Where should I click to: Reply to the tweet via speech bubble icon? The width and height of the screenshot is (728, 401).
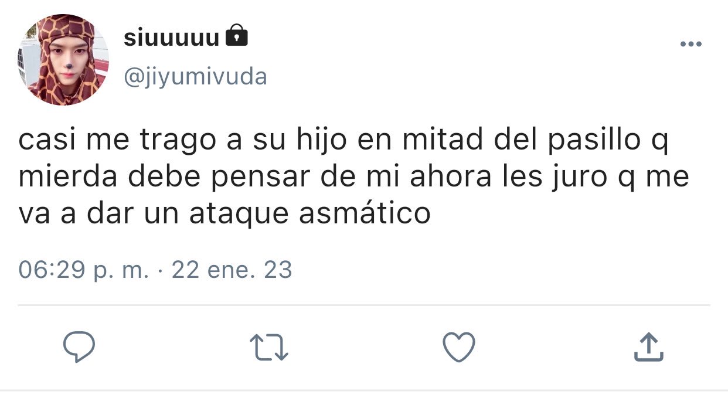[79, 347]
